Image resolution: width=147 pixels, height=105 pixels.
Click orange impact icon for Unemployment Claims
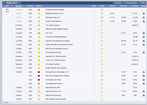(x=39, y=84)
